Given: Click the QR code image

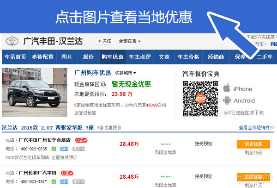Looking at the screenshot, I should 199,98.
